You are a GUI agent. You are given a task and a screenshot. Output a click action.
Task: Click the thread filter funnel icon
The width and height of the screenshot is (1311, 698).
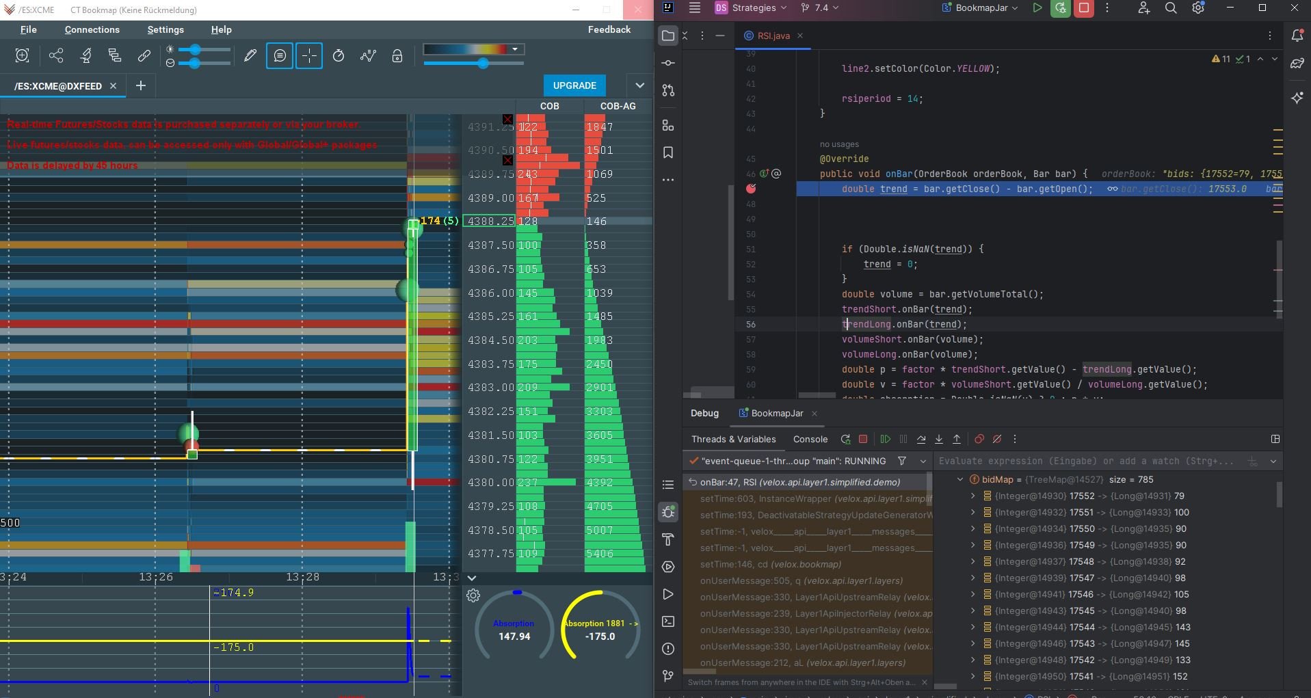[x=902, y=461]
